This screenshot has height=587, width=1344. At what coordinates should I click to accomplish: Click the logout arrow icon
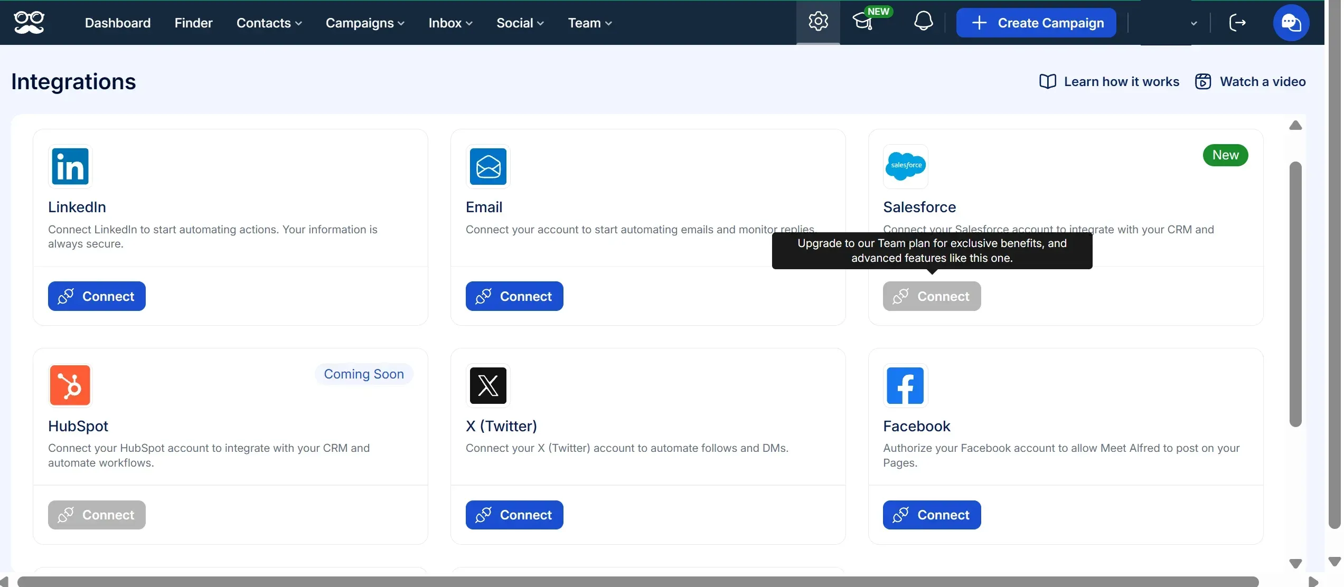1237,23
